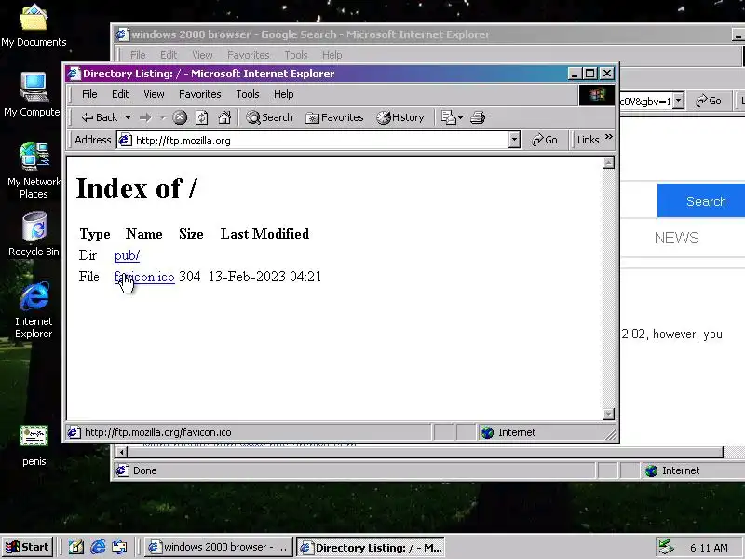Open the History pane button

pos(400,117)
